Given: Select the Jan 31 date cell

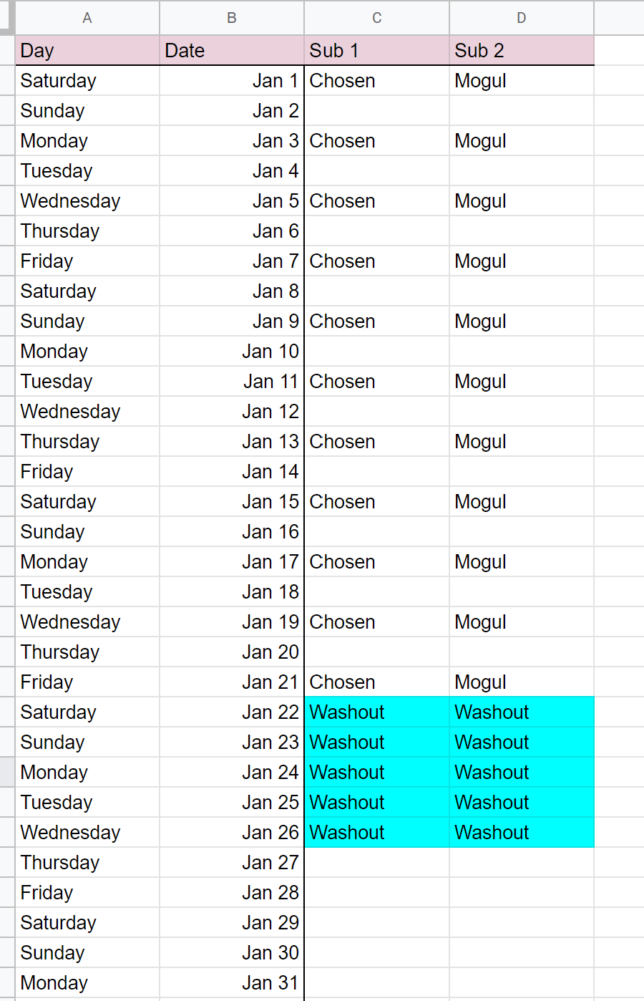Looking at the screenshot, I should click(232, 983).
